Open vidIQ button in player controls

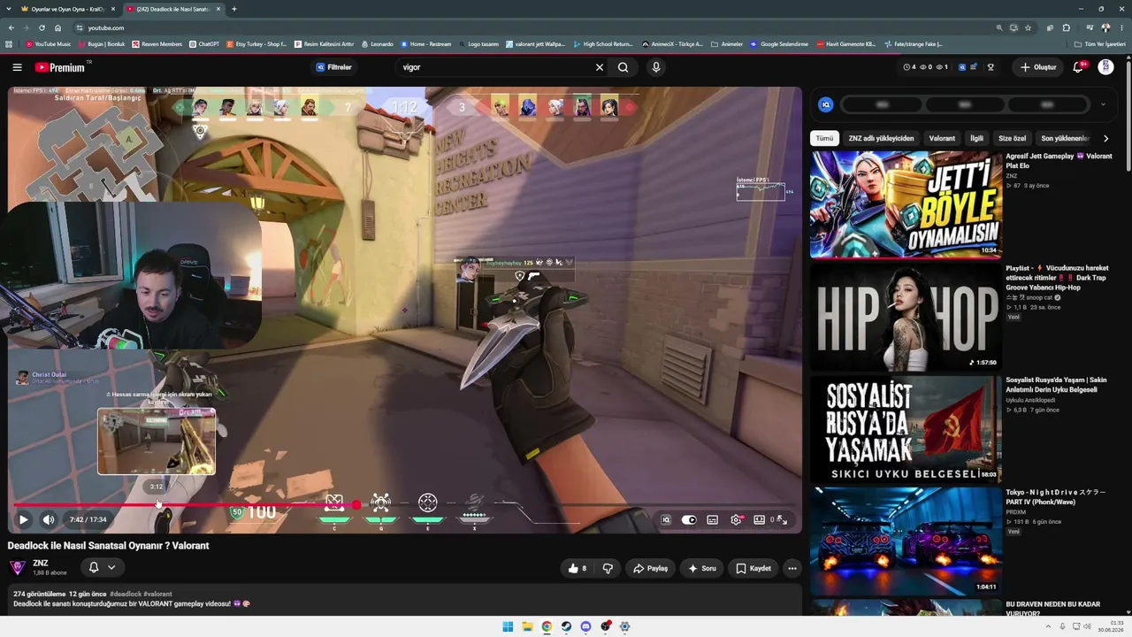666,519
